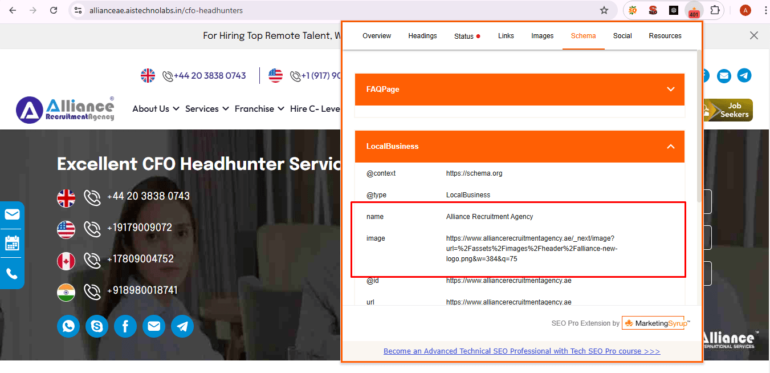This screenshot has height=373, width=770.
Task: Click the Tech SEO Pro course link
Action: tap(522, 351)
